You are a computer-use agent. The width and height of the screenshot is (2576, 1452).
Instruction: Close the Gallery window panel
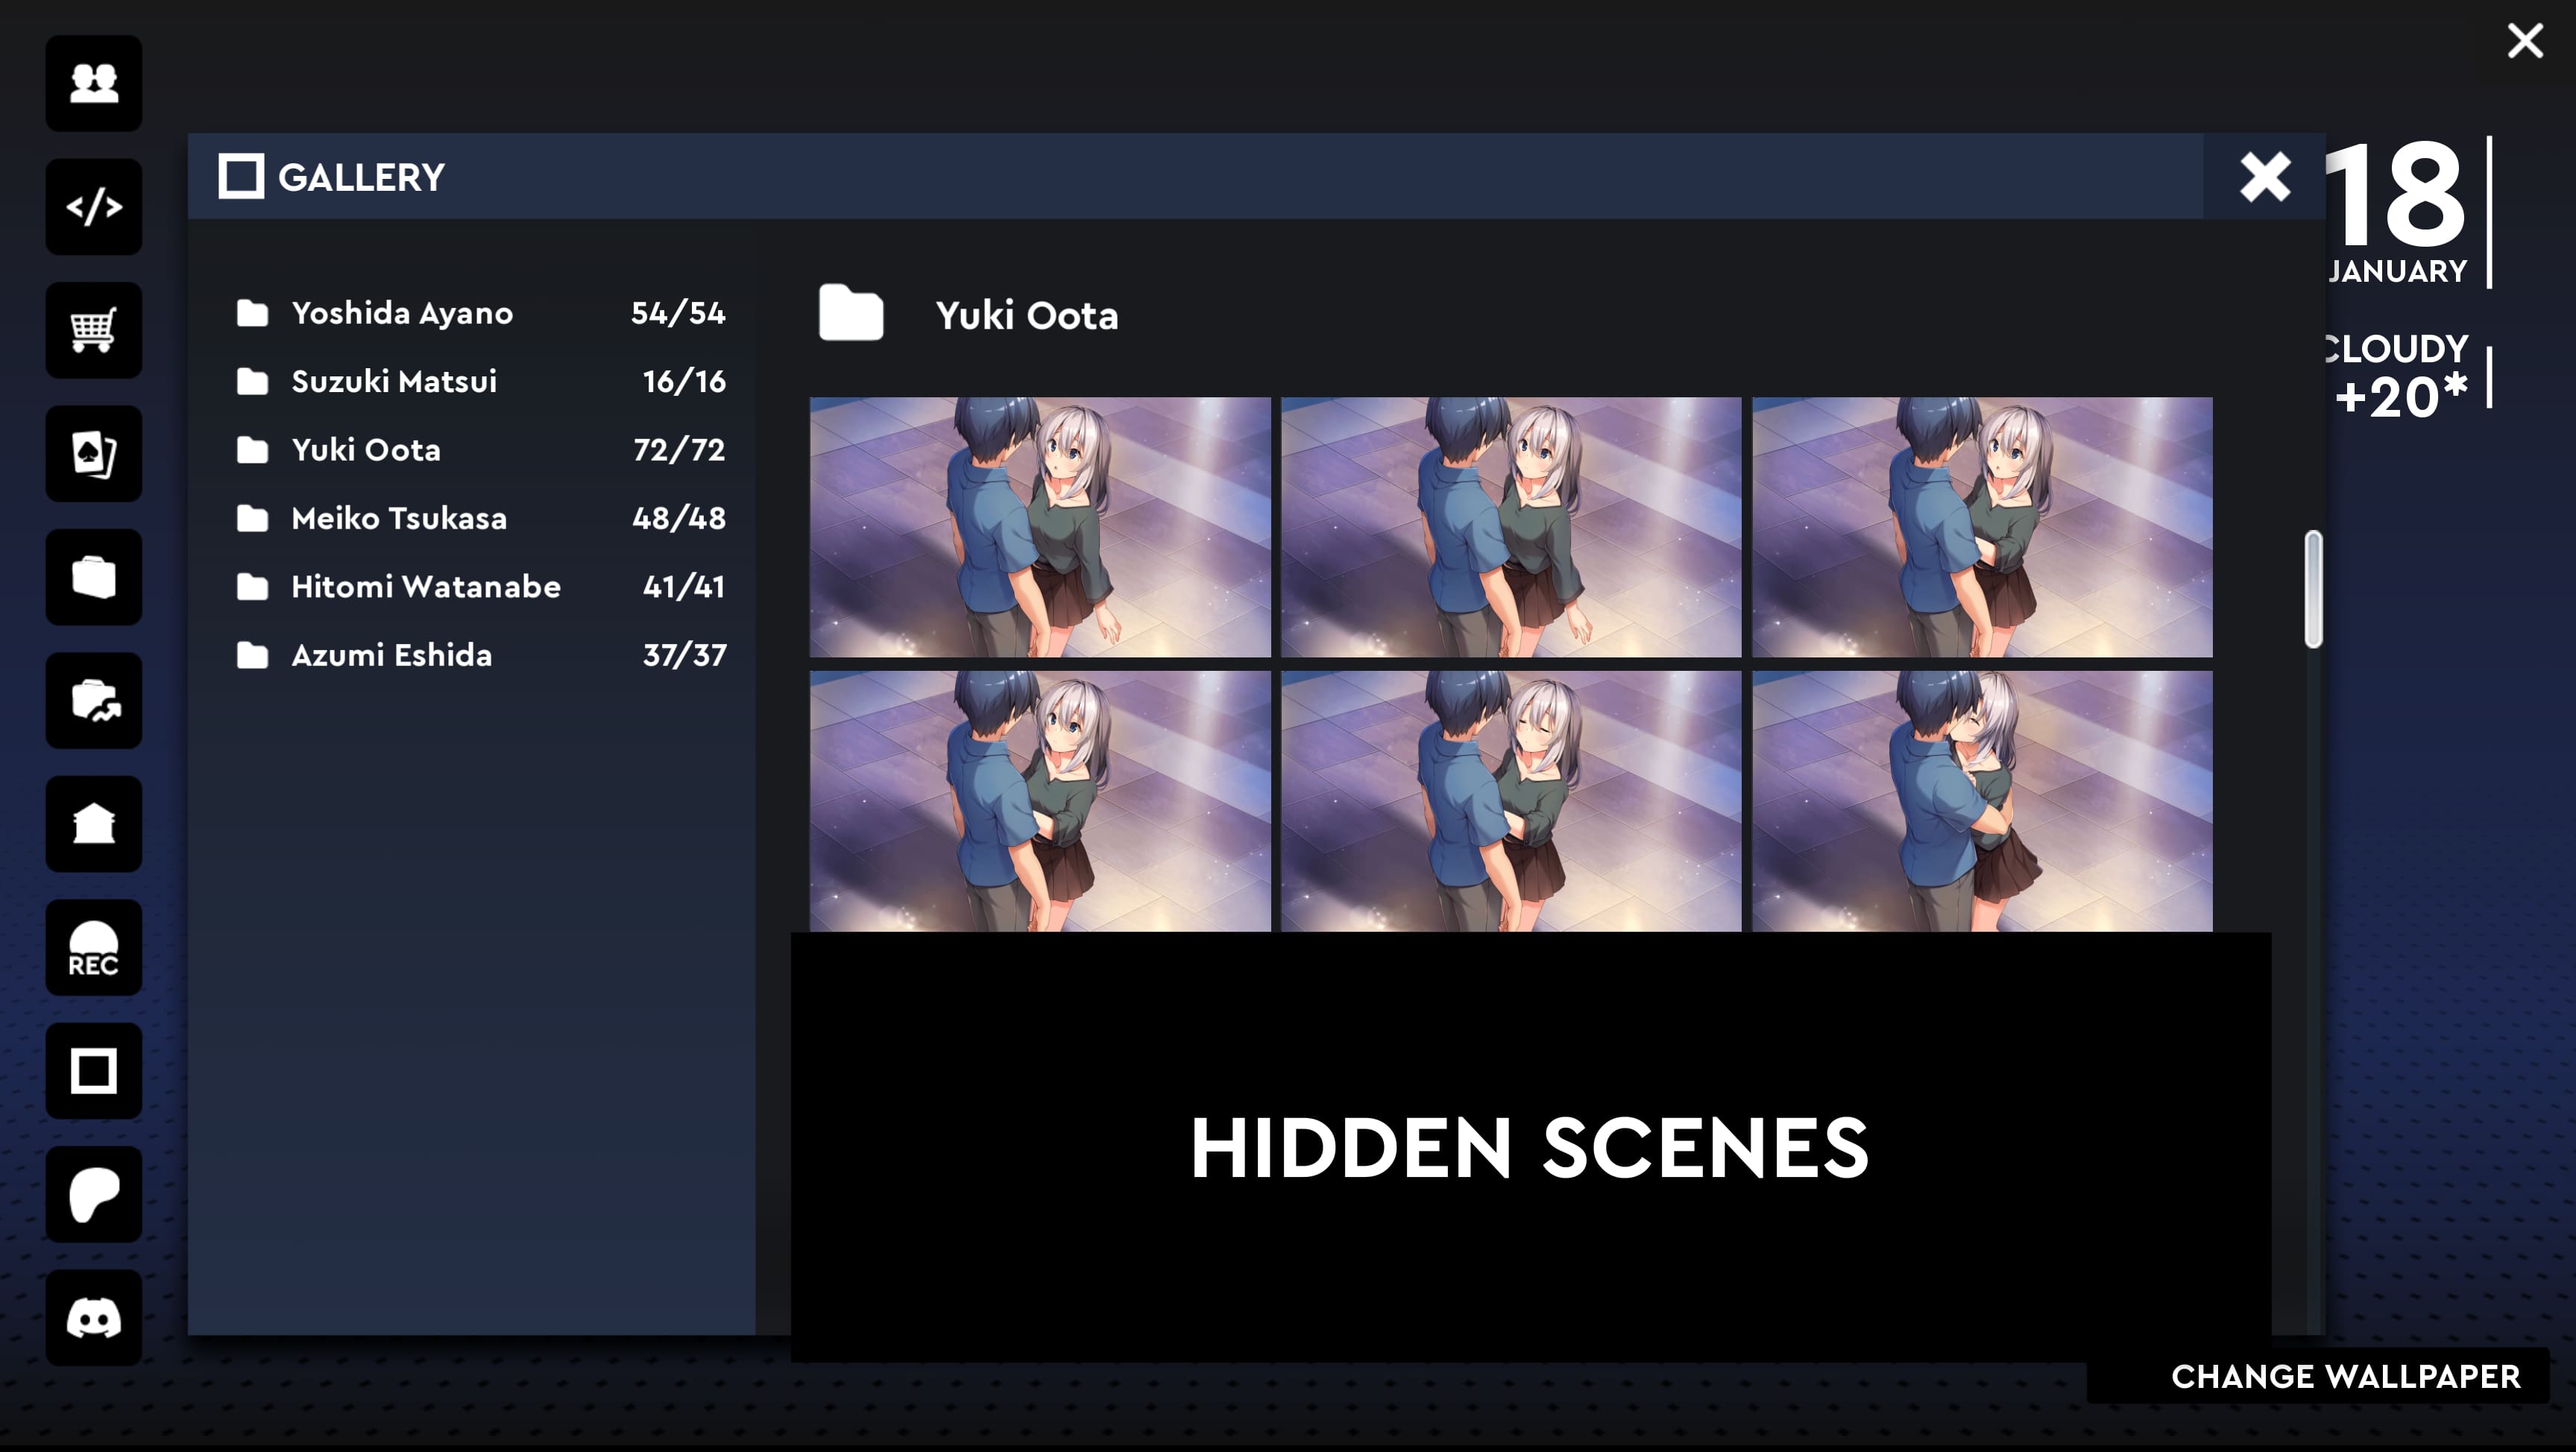pyautogui.click(x=2264, y=177)
